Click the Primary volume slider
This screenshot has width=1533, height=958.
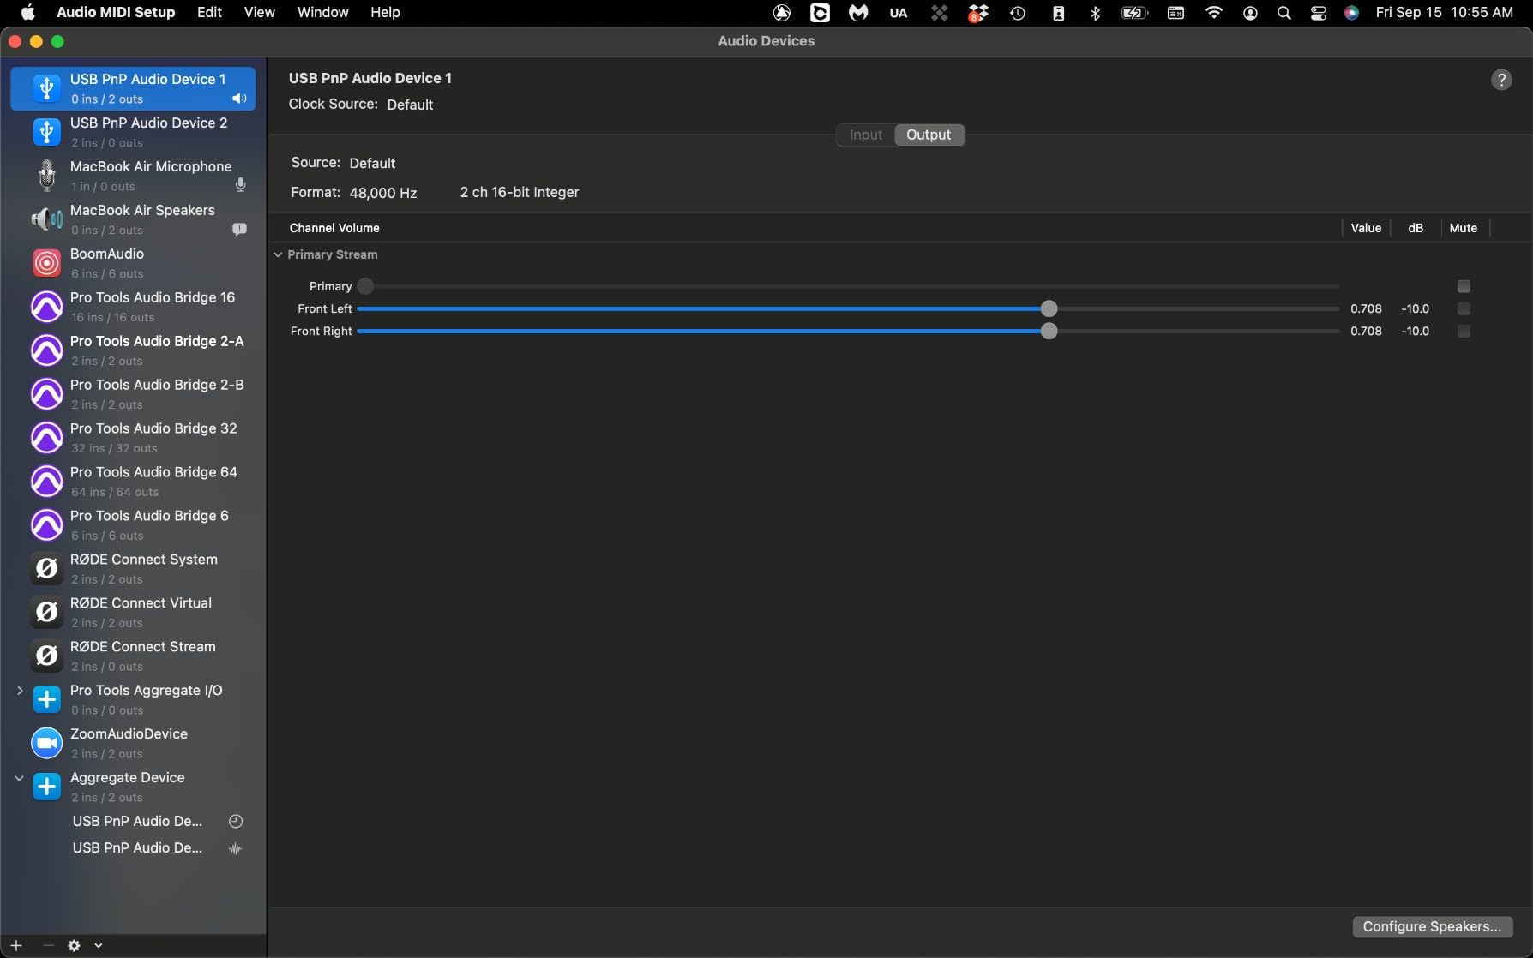coord(848,286)
